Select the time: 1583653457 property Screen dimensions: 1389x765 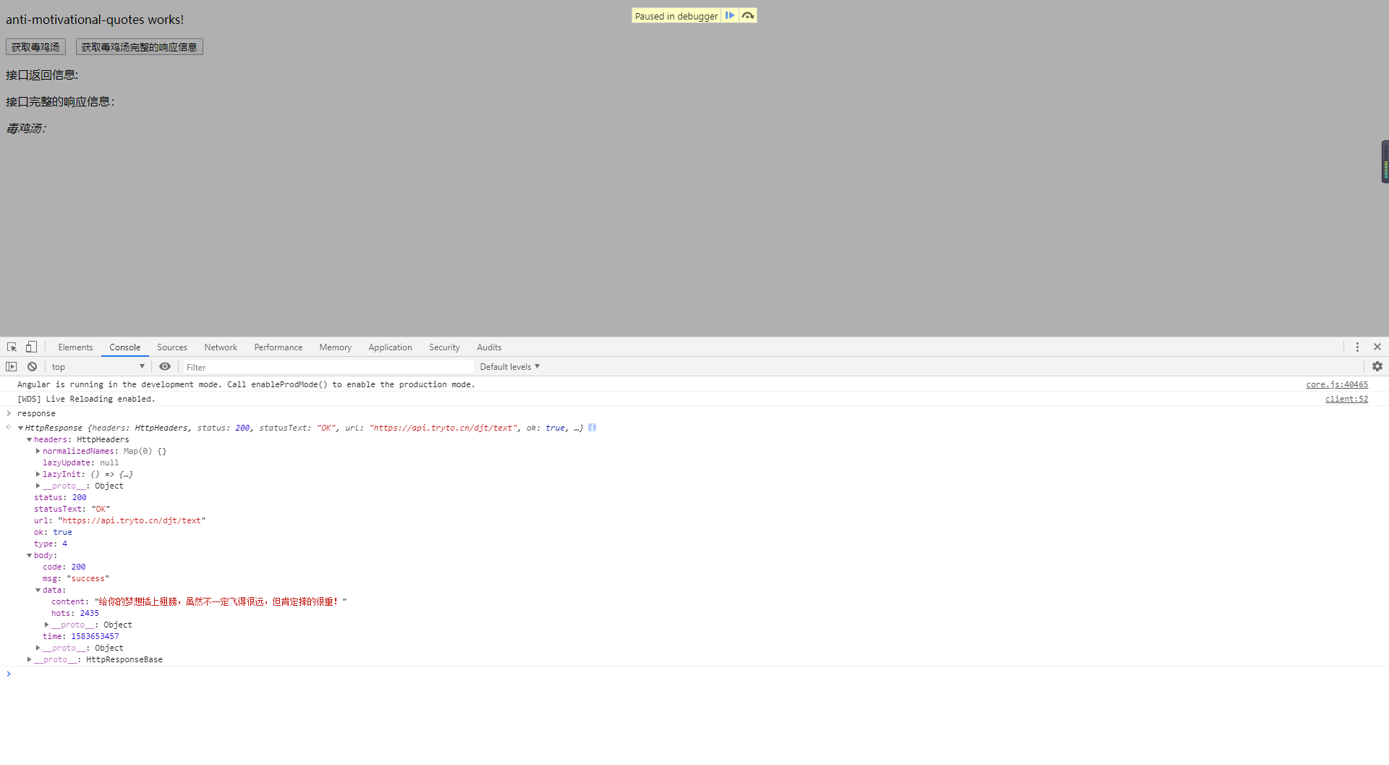pyautogui.click(x=80, y=636)
